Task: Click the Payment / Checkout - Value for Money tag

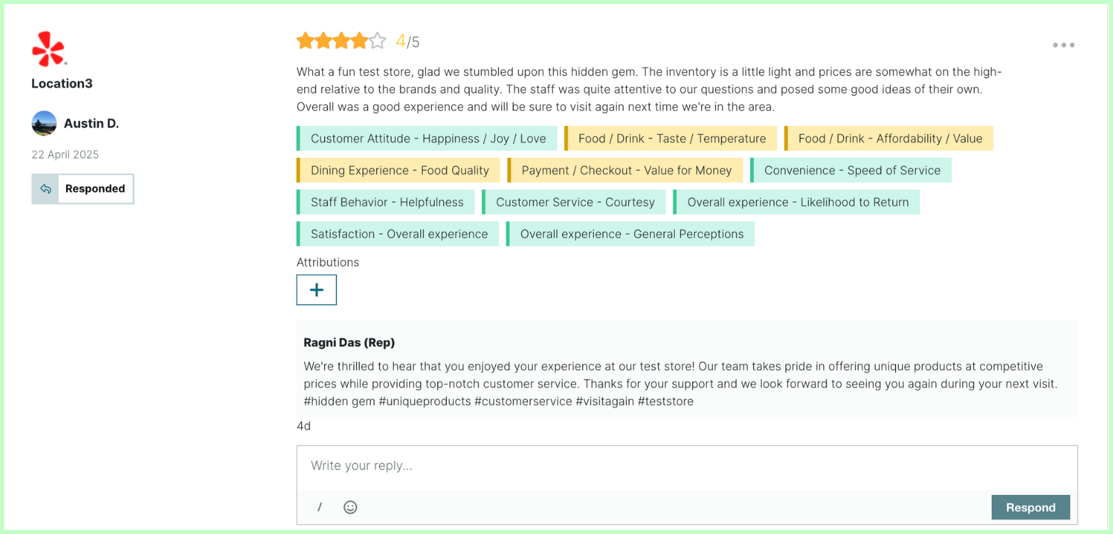Action: pos(626,170)
